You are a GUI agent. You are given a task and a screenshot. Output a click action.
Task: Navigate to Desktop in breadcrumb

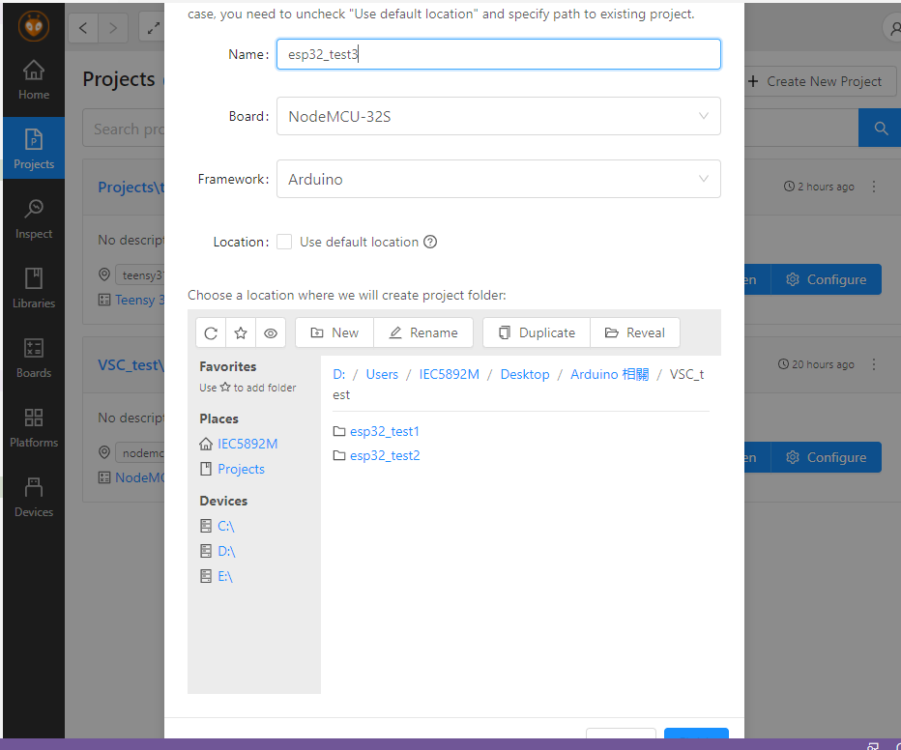[525, 374]
